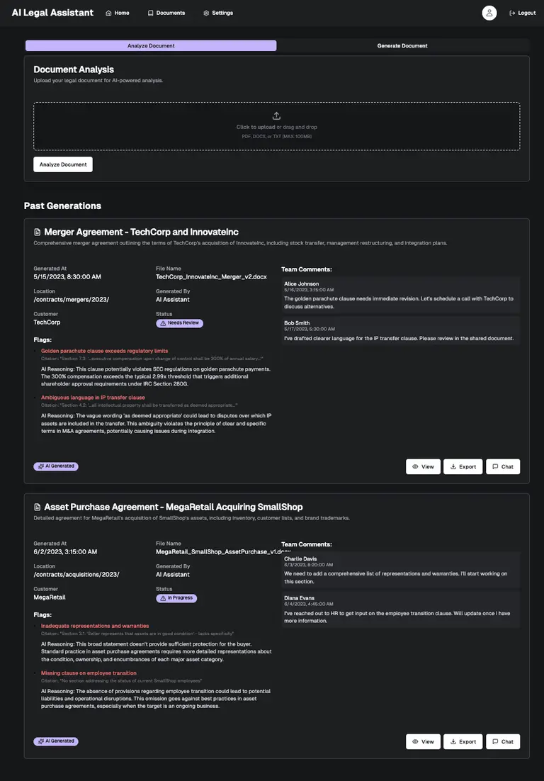Export the Asset Purchase Agreement analysis
The width and height of the screenshot is (544, 781).
click(x=463, y=741)
